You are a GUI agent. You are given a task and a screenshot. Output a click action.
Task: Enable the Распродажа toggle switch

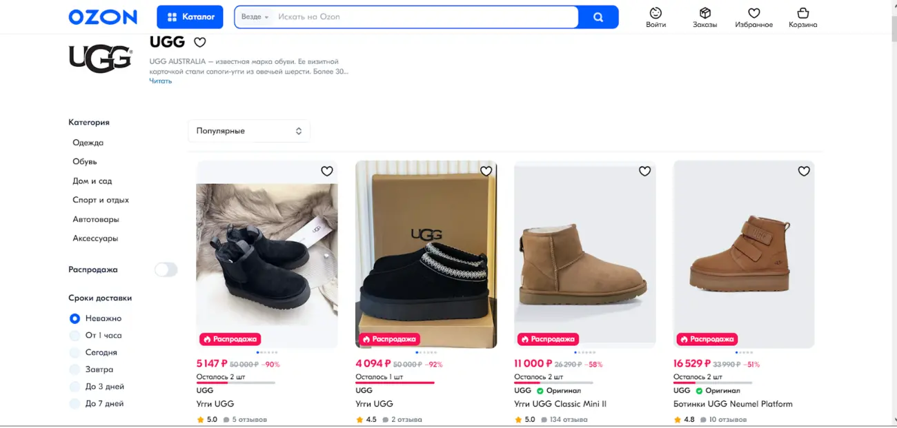[166, 269]
